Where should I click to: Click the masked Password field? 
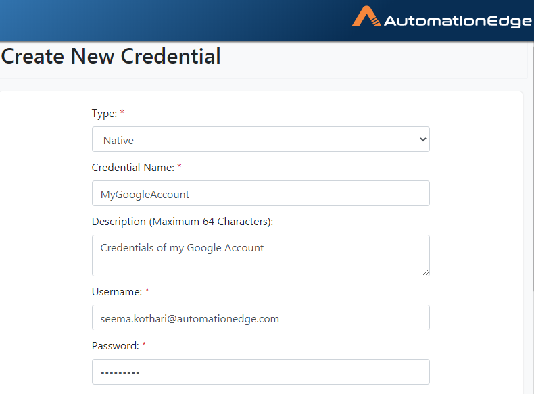(261, 372)
